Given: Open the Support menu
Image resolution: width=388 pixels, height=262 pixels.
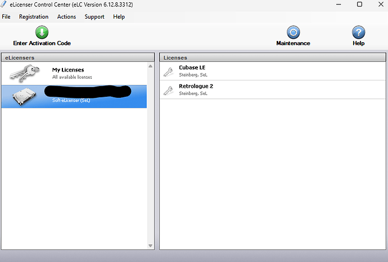Looking at the screenshot, I should [94, 16].
